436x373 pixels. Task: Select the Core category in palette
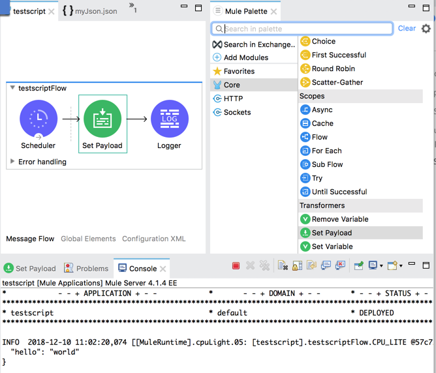(232, 85)
